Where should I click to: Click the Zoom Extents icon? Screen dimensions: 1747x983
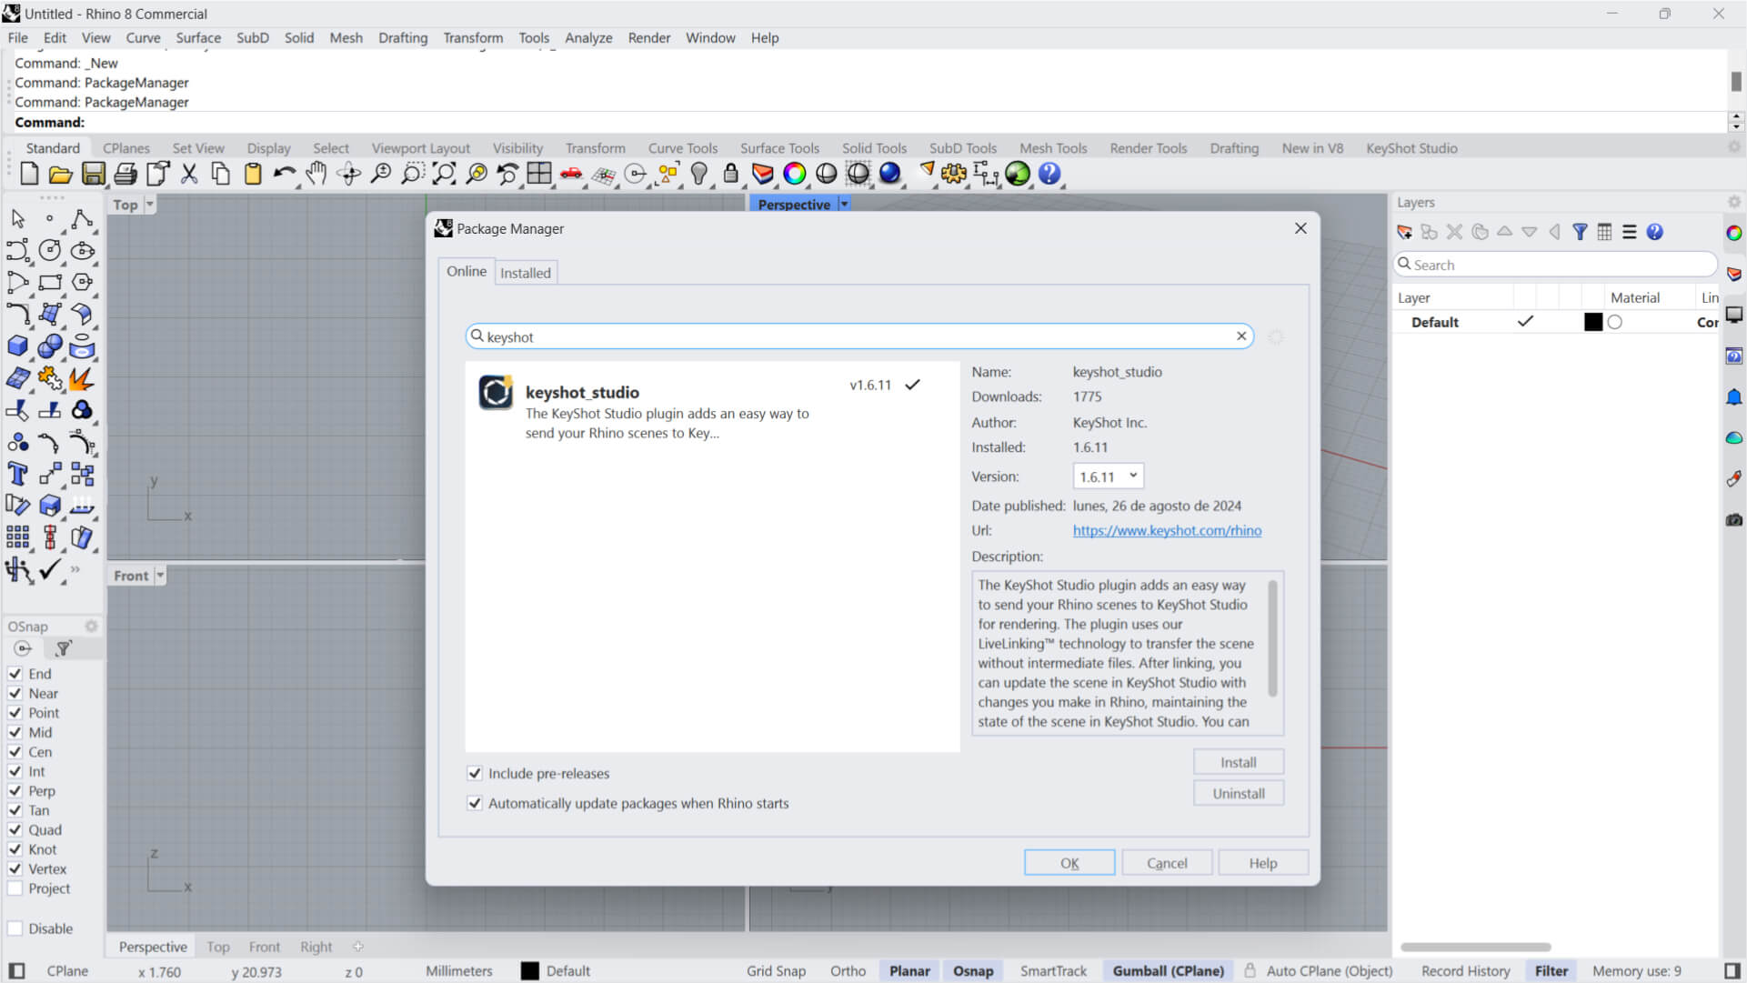445,174
